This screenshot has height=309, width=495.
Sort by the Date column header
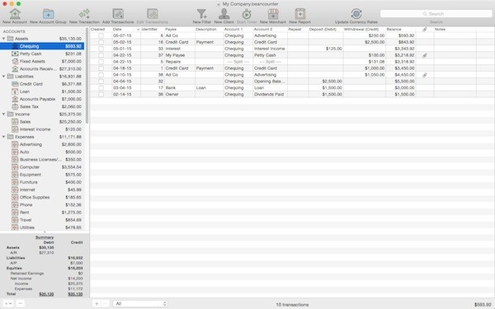tap(126, 30)
